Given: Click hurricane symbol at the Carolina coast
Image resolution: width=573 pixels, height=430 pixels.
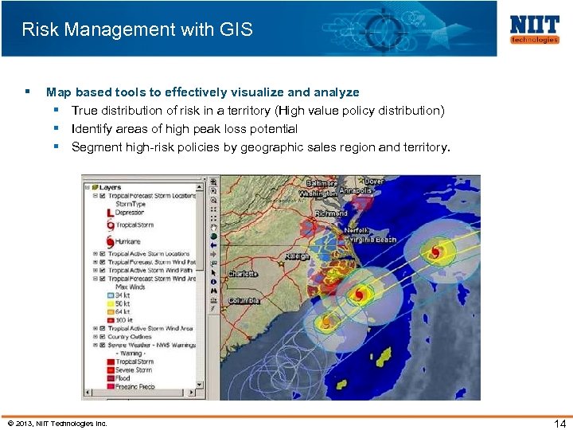Looking at the screenshot, I should [358, 294].
